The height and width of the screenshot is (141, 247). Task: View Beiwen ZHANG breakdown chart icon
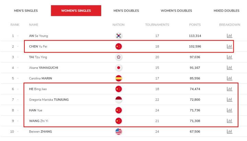(x=230, y=131)
